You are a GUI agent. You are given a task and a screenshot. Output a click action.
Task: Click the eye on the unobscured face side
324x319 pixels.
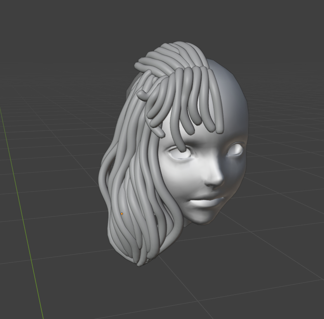(x=236, y=150)
